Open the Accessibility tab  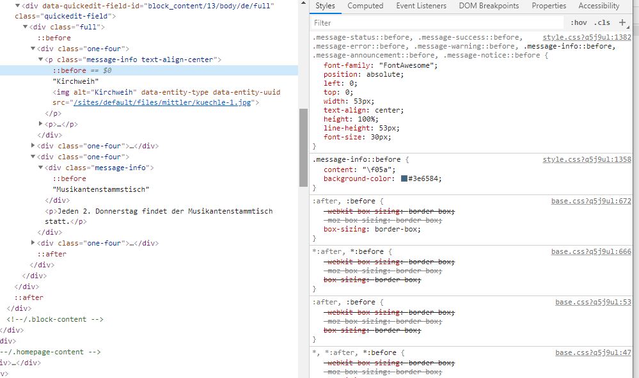coord(599,6)
